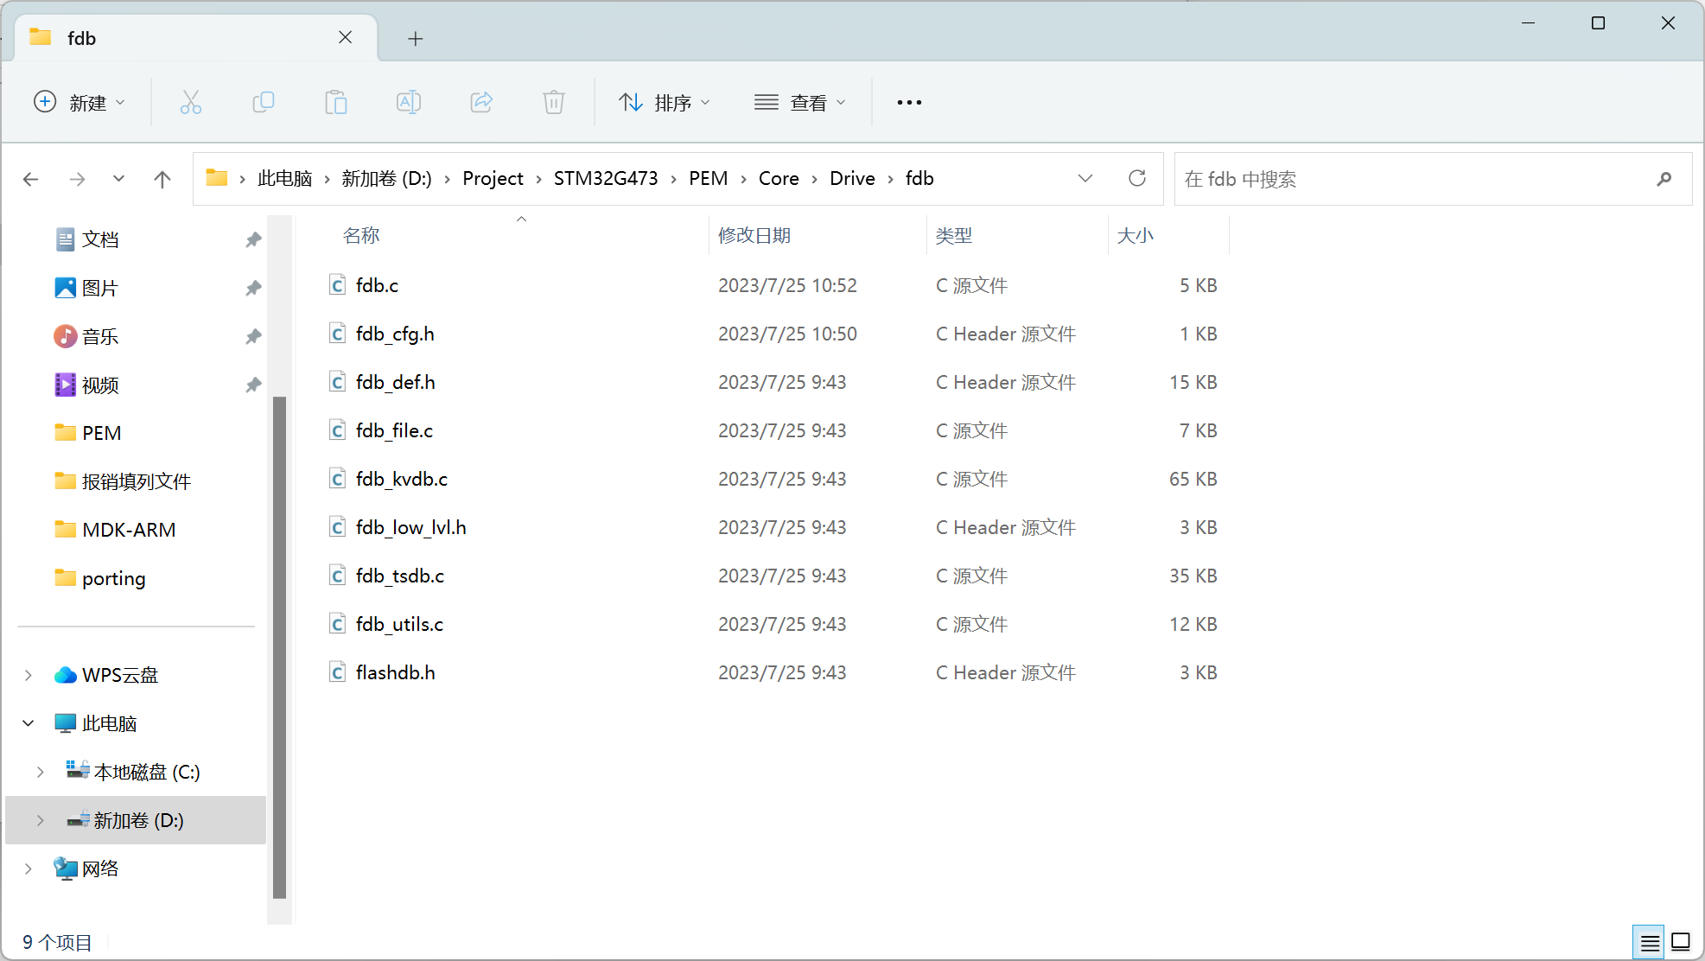Click the search magnifier icon

point(1664,179)
